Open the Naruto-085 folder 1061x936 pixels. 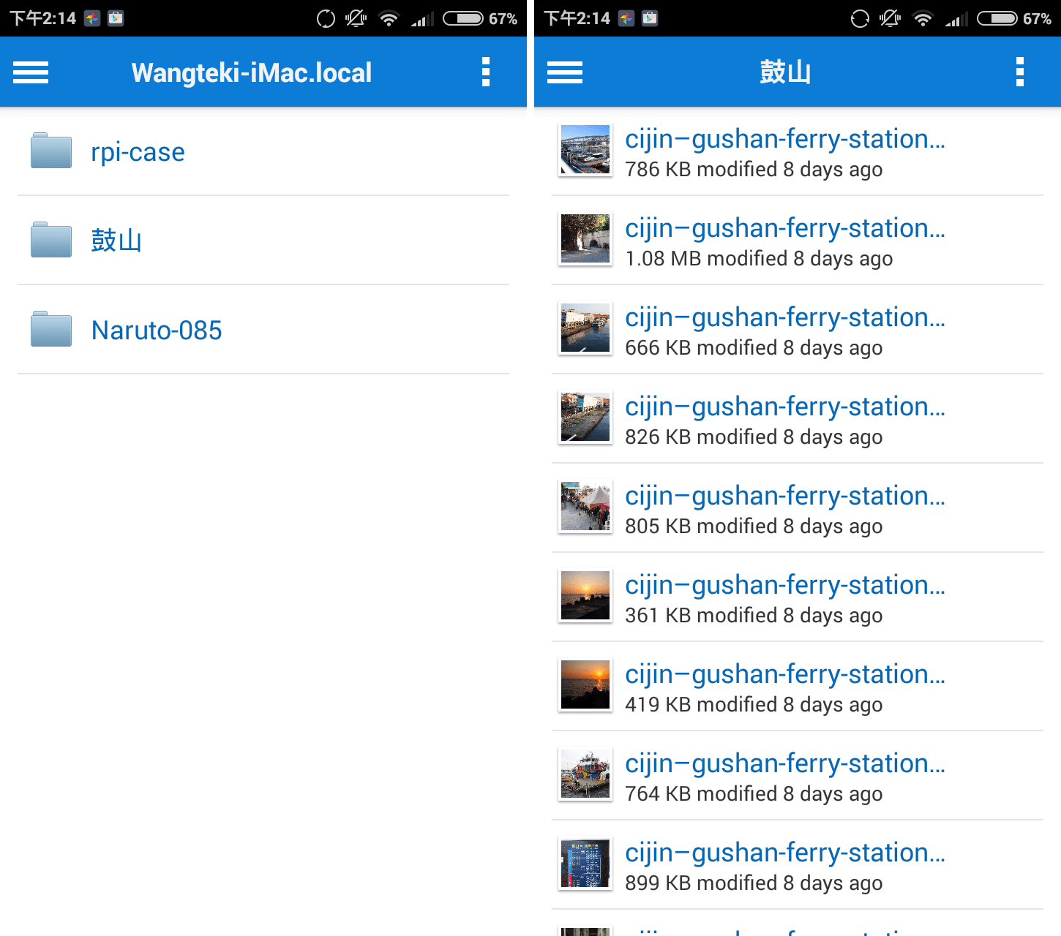click(156, 330)
